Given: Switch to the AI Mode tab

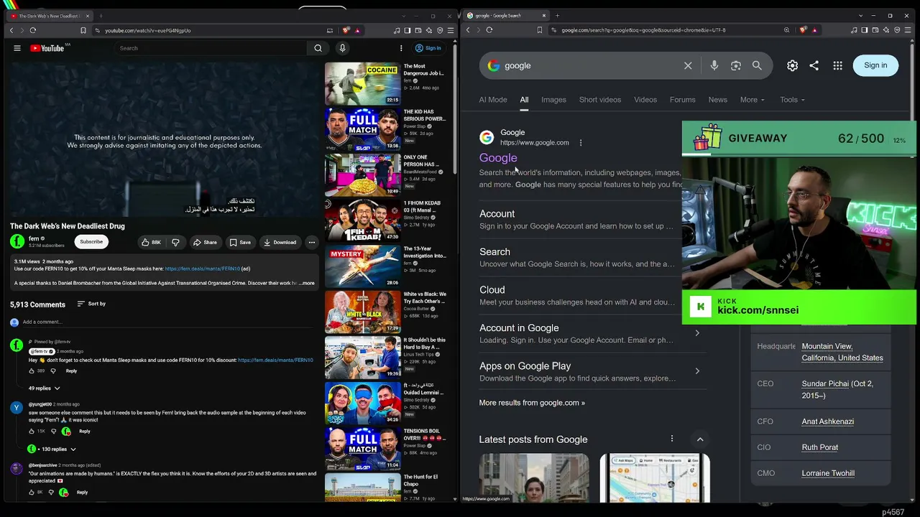Looking at the screenshot, I should pos(493,100).
